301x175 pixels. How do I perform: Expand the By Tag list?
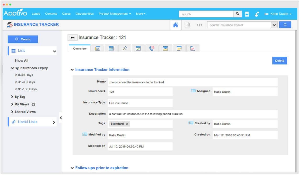(x=12, y=97)
